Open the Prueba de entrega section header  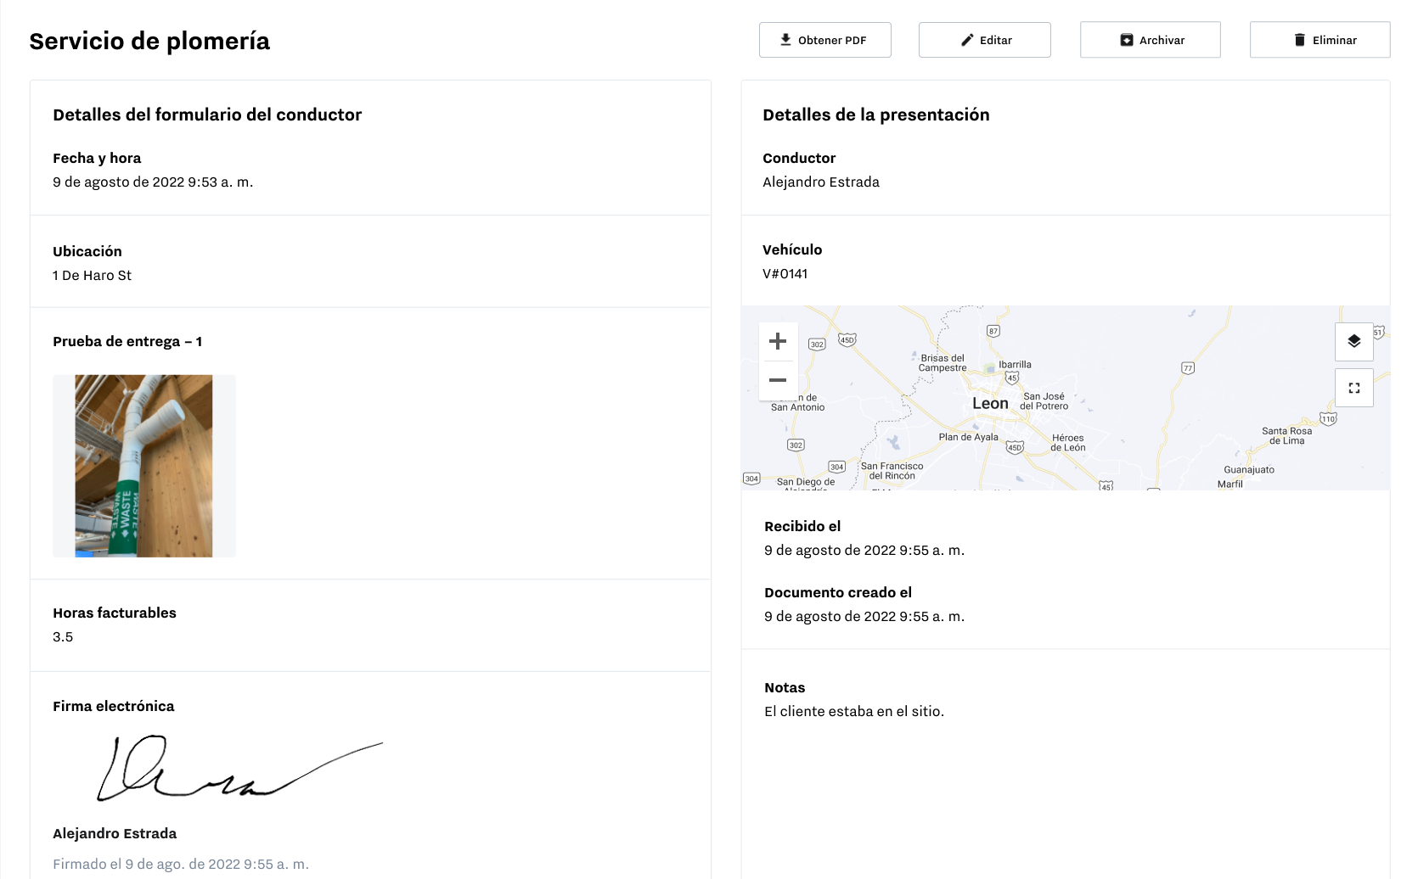coord(128,341)
